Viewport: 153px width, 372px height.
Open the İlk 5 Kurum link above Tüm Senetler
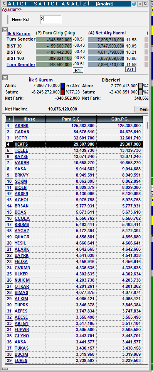pyautogui.click(x=18, y=34)
